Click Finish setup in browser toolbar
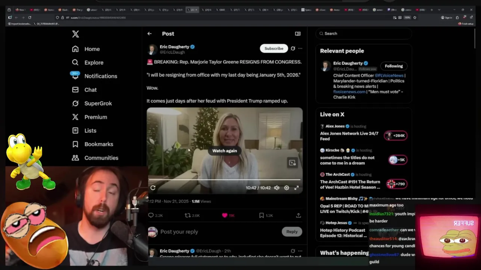 pyautogui.click(x=465, y=24)
